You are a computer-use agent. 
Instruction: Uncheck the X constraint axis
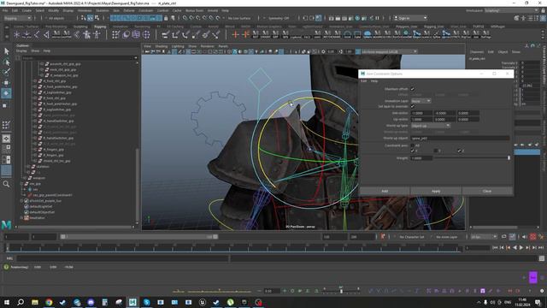(412, 151)
